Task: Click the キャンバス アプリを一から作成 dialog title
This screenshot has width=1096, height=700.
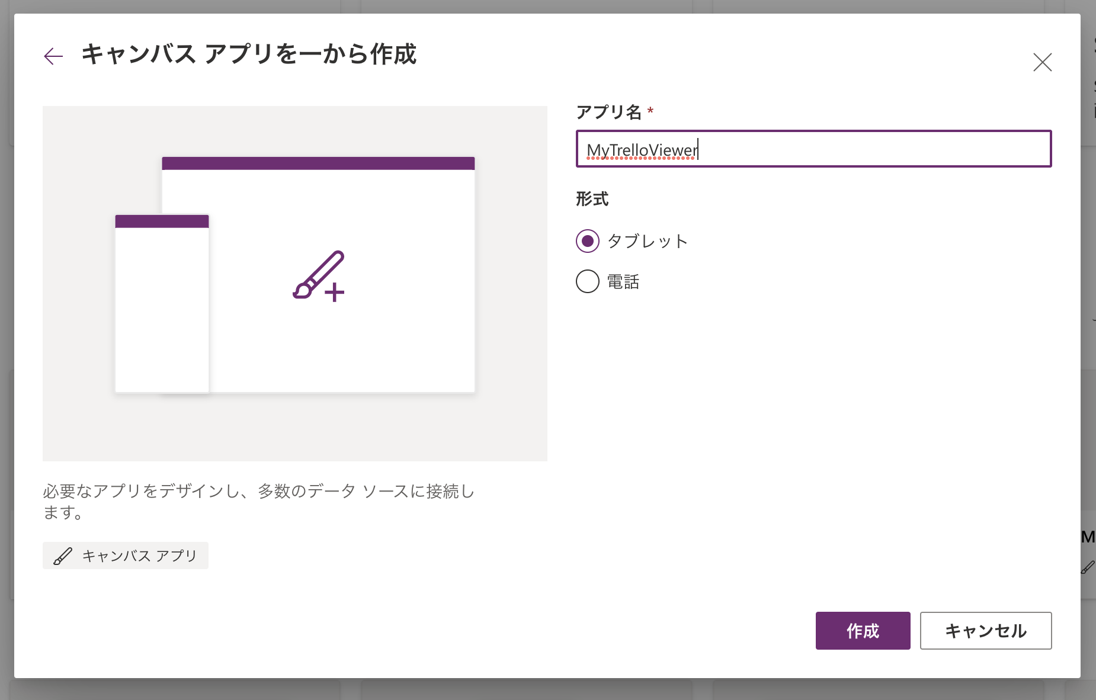Action: [x=249, y=54]
